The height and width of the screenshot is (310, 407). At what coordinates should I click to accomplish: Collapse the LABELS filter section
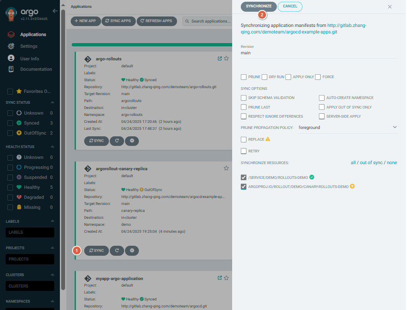coord(53,221)
